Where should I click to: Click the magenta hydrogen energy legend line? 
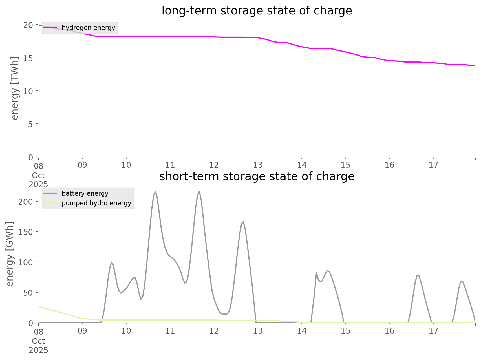[x=51, y=28]
